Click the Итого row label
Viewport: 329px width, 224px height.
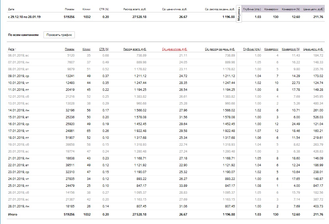point(13,214)
